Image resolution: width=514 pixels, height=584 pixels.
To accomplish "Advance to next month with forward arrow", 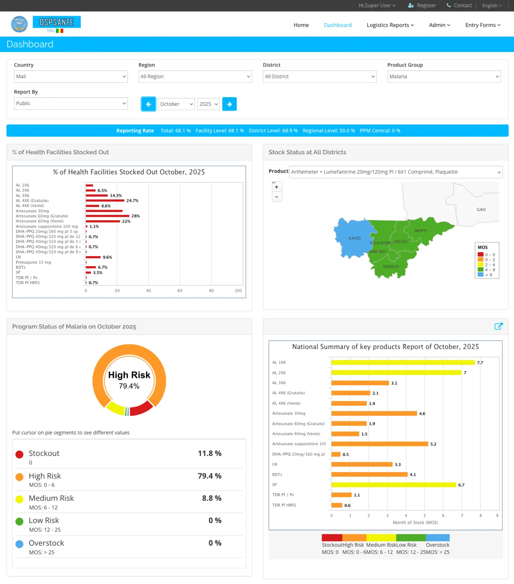I will (229, 104).
